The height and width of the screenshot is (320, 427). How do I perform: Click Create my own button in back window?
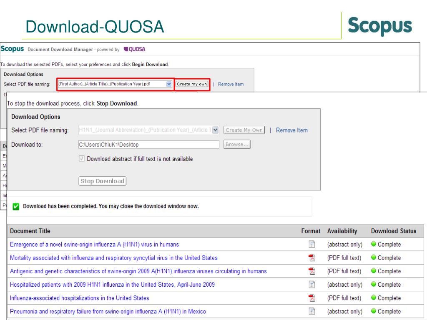point(192,84)
